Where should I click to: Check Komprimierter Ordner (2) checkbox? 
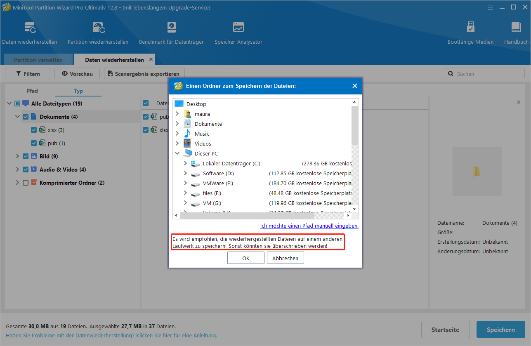tap(26, 183)
